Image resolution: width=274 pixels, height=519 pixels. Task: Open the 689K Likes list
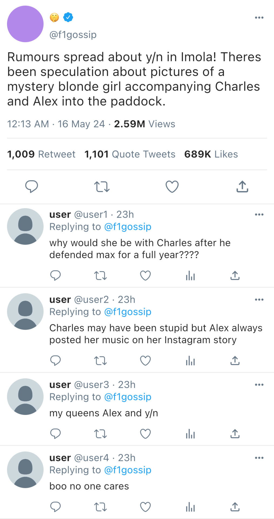[211, 154]
